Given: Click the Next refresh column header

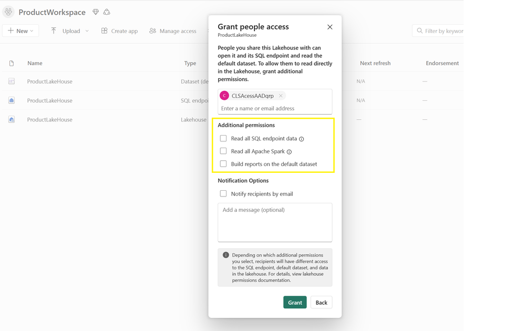Looking at the screenshot, I should 375,63.
